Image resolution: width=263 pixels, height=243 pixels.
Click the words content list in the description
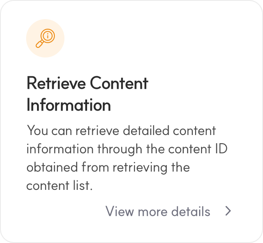59,185
